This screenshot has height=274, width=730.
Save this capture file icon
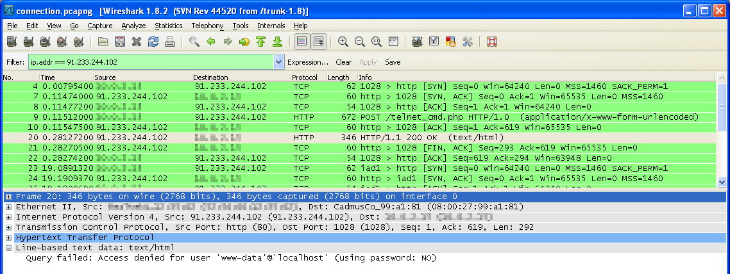(x=120, y=42)
